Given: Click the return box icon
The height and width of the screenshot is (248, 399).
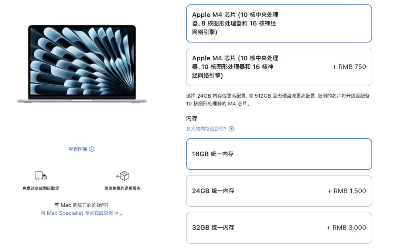Looking at the screenshot, I should coord(123,176).
